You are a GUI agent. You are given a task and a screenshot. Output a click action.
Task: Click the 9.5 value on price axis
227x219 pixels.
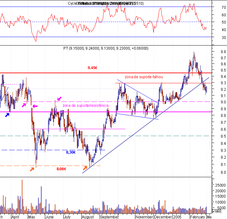[x=223, y=70]
